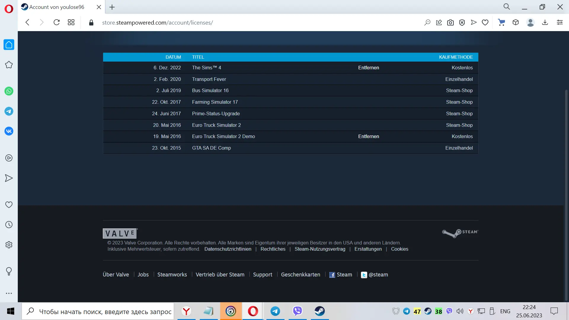Reload the current page

(x=57, y=23)
